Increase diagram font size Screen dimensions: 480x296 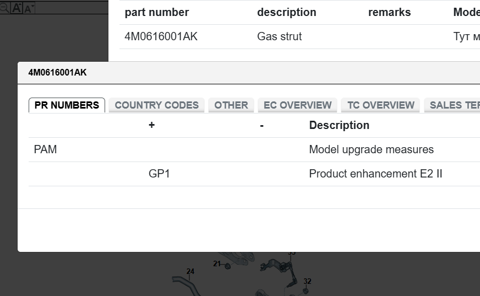point(17,8)
